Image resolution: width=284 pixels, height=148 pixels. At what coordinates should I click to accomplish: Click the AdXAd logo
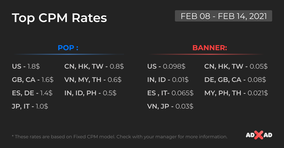click(259, 135)
